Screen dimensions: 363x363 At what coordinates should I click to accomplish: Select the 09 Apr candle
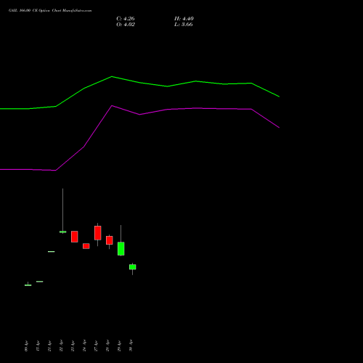[x=28, y=285]
